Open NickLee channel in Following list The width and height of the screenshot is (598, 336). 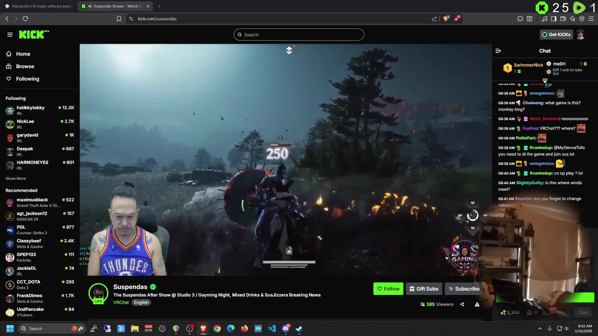[x=40, y=124]
